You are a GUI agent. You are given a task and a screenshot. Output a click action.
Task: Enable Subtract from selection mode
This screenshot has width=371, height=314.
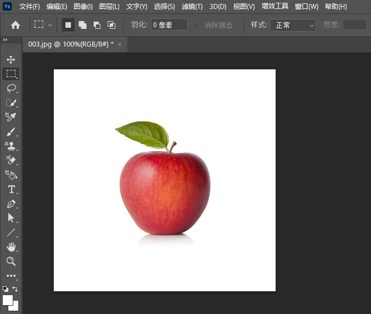97,25
